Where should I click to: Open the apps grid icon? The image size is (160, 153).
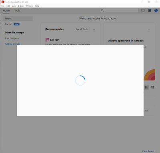(x=150, y=10)
